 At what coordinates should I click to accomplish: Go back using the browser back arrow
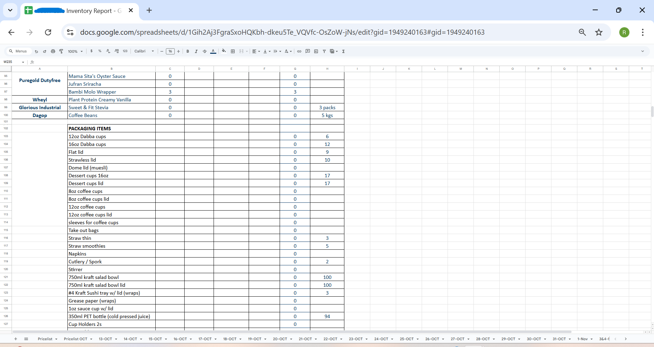pos(11,32)
